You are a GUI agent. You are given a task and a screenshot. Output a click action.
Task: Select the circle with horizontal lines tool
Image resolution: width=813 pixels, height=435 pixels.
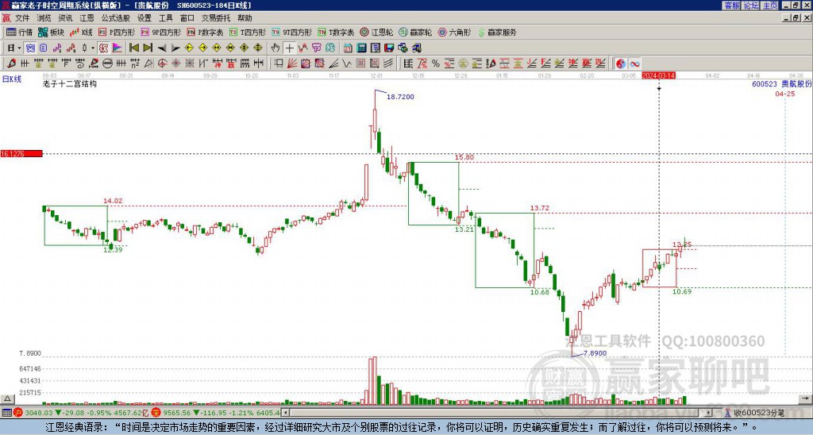[107, 64]
